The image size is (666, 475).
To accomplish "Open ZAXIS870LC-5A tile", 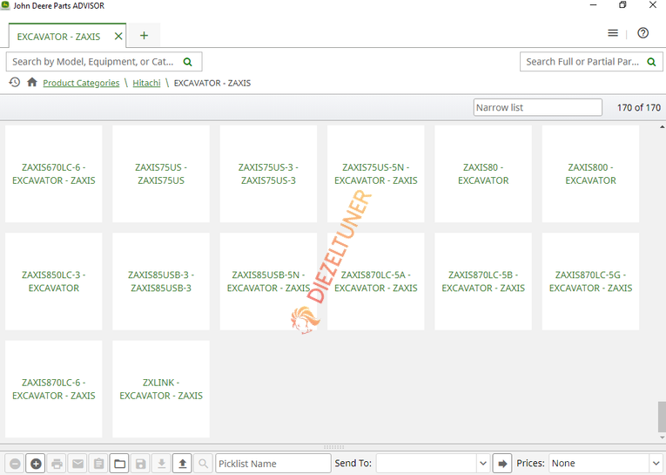I will click(376, 282).
